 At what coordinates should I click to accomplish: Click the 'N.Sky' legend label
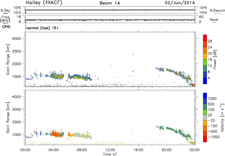(5, 10)
